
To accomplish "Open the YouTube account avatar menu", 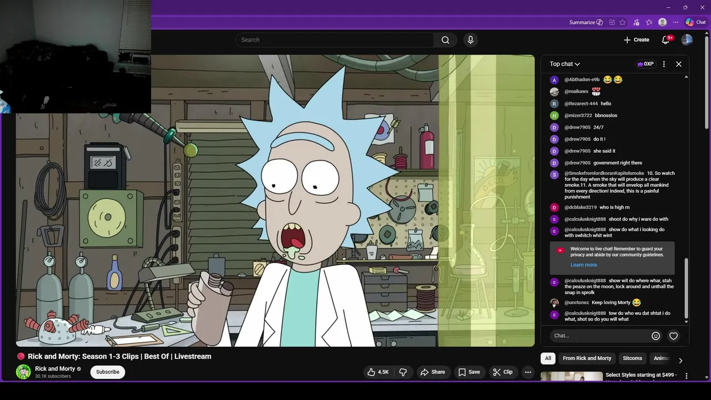I will click(x=687, y=40).
